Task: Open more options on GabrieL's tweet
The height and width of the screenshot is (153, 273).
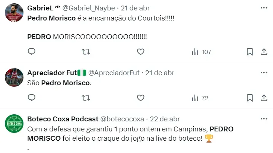Action: pos(264,8)
